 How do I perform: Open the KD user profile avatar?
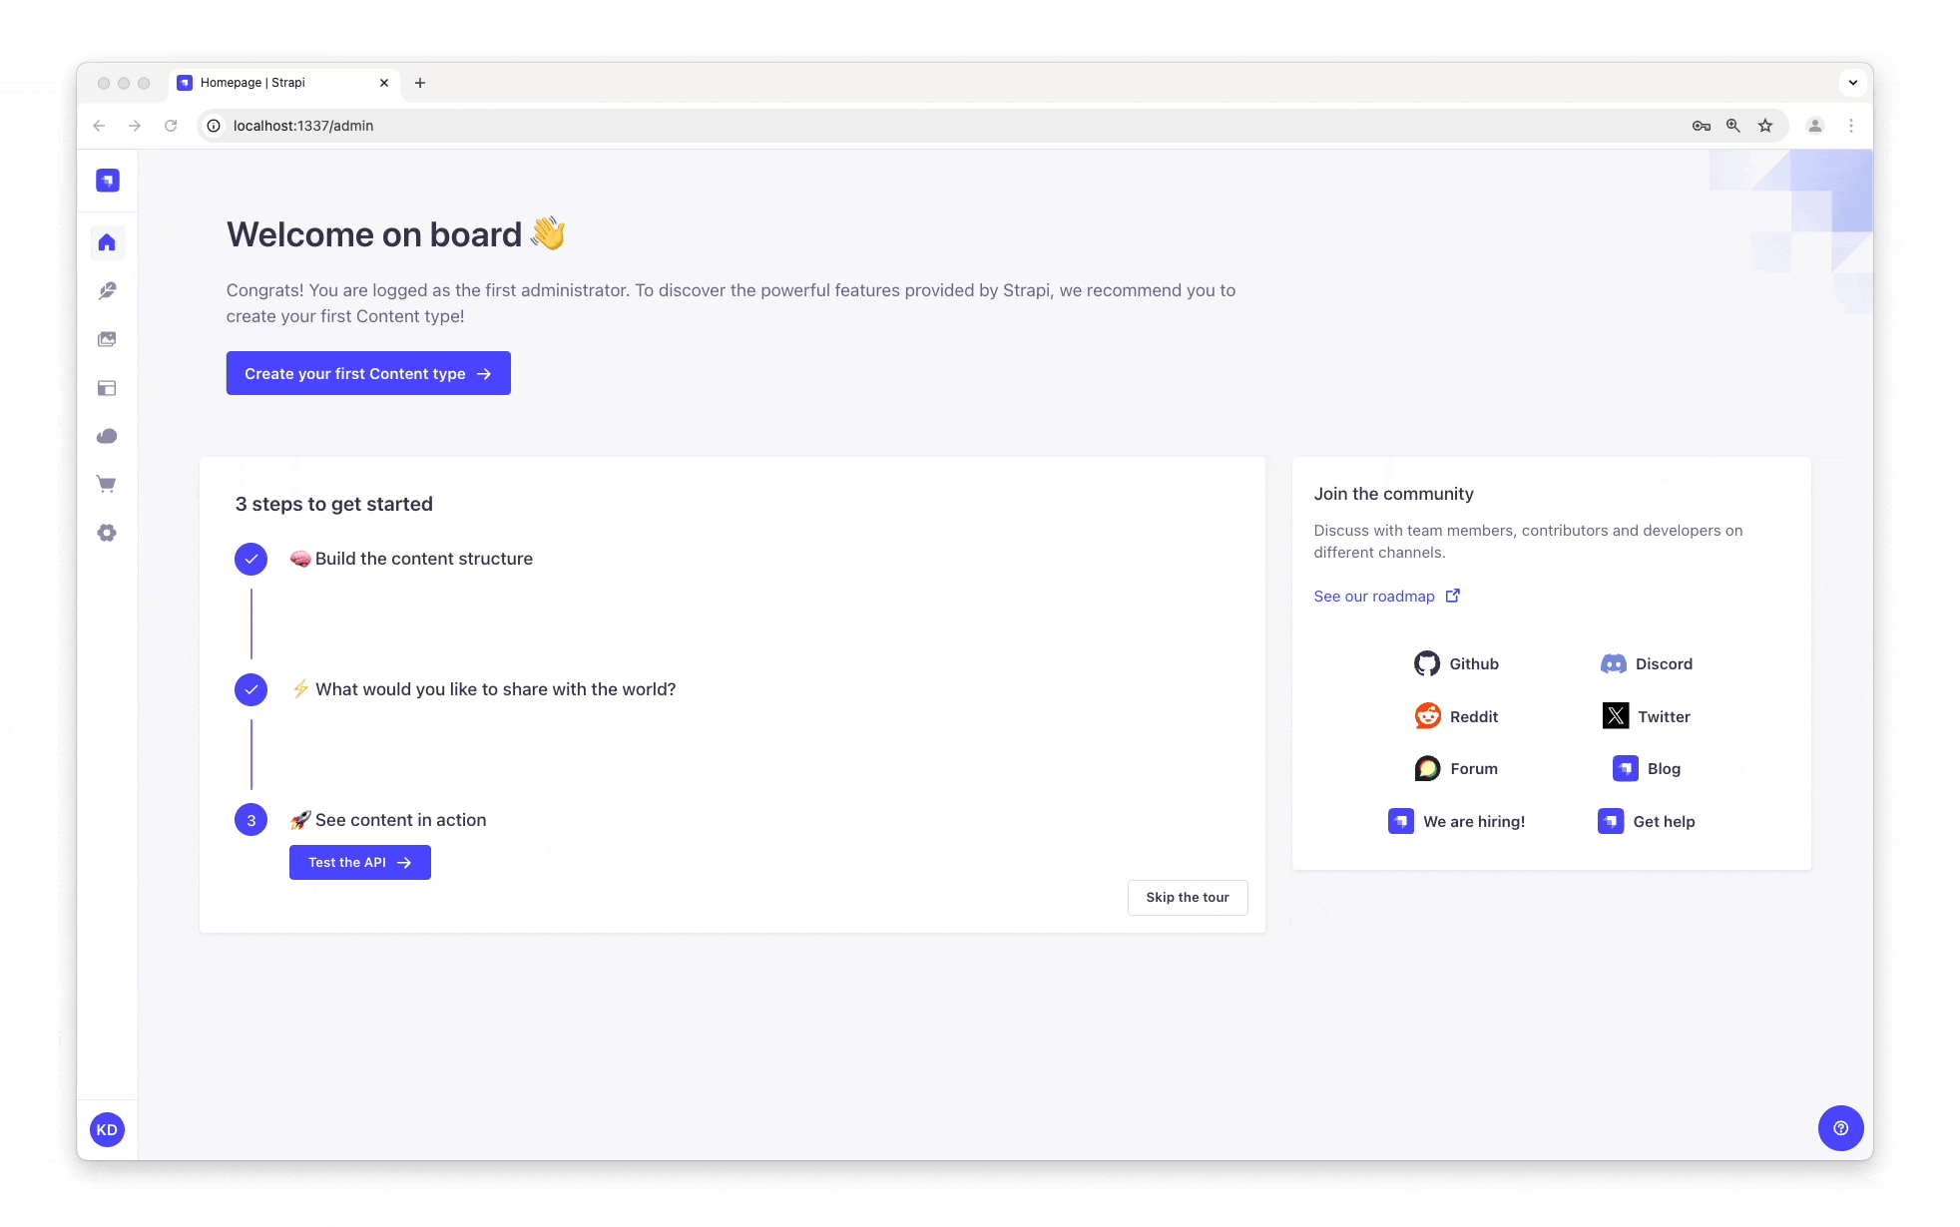[107, 1130]
